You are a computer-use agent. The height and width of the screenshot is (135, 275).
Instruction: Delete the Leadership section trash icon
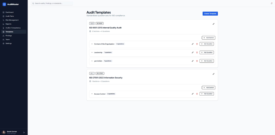point(197,52)
